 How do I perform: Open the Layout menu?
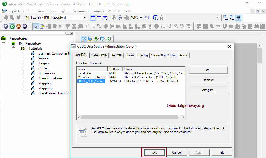click(65, 11)
